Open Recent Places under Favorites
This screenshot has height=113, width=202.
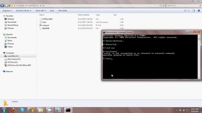click(13, 25)
